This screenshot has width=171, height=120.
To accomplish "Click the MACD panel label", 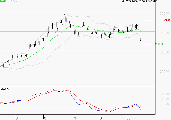I will 5,89.
